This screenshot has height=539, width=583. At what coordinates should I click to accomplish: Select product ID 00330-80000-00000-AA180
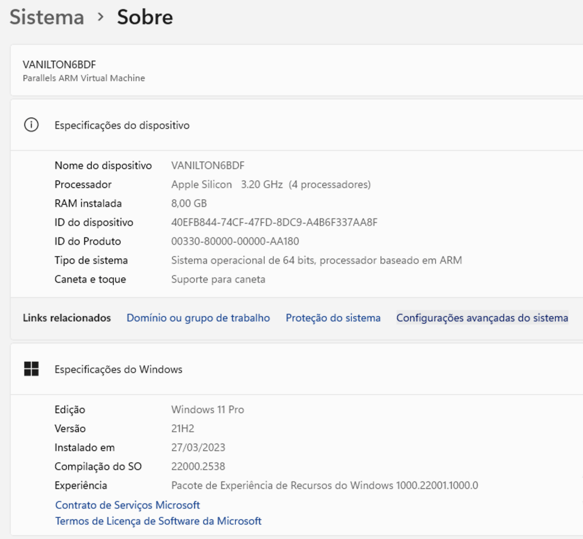(x=235, y=241)
